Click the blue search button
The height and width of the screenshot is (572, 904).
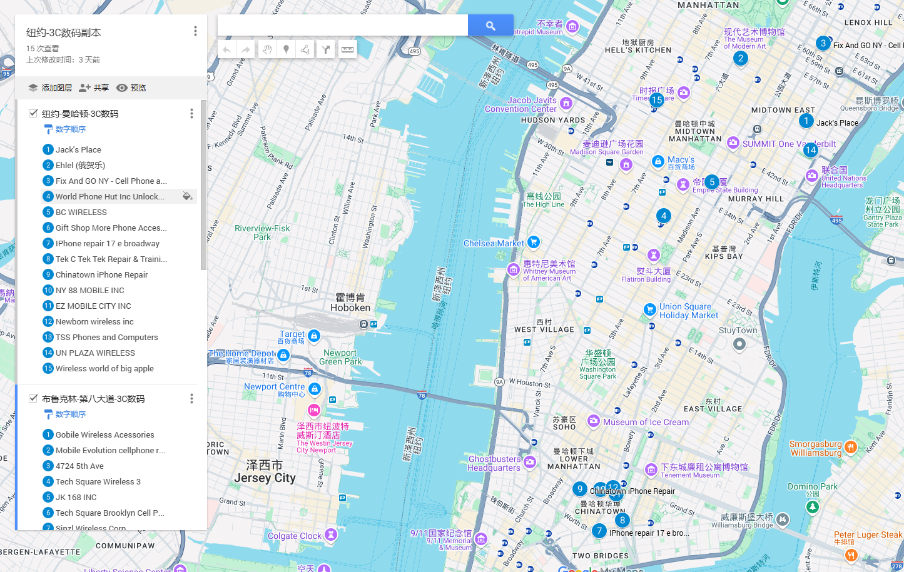click(490, 26)
